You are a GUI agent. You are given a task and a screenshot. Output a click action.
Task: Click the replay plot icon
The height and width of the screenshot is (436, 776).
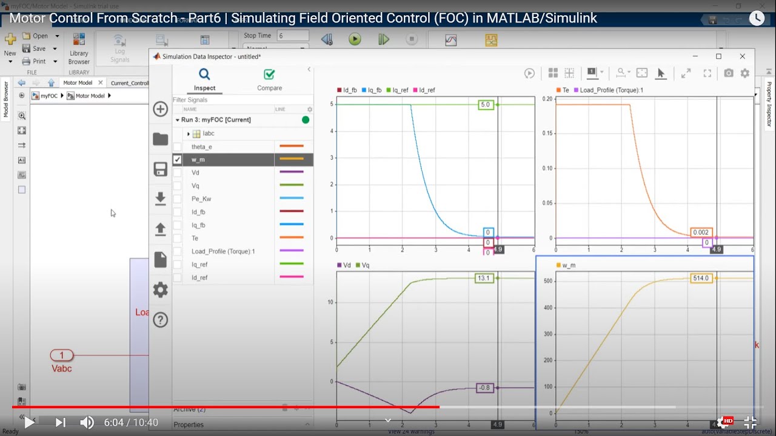(x=529, y=73)
